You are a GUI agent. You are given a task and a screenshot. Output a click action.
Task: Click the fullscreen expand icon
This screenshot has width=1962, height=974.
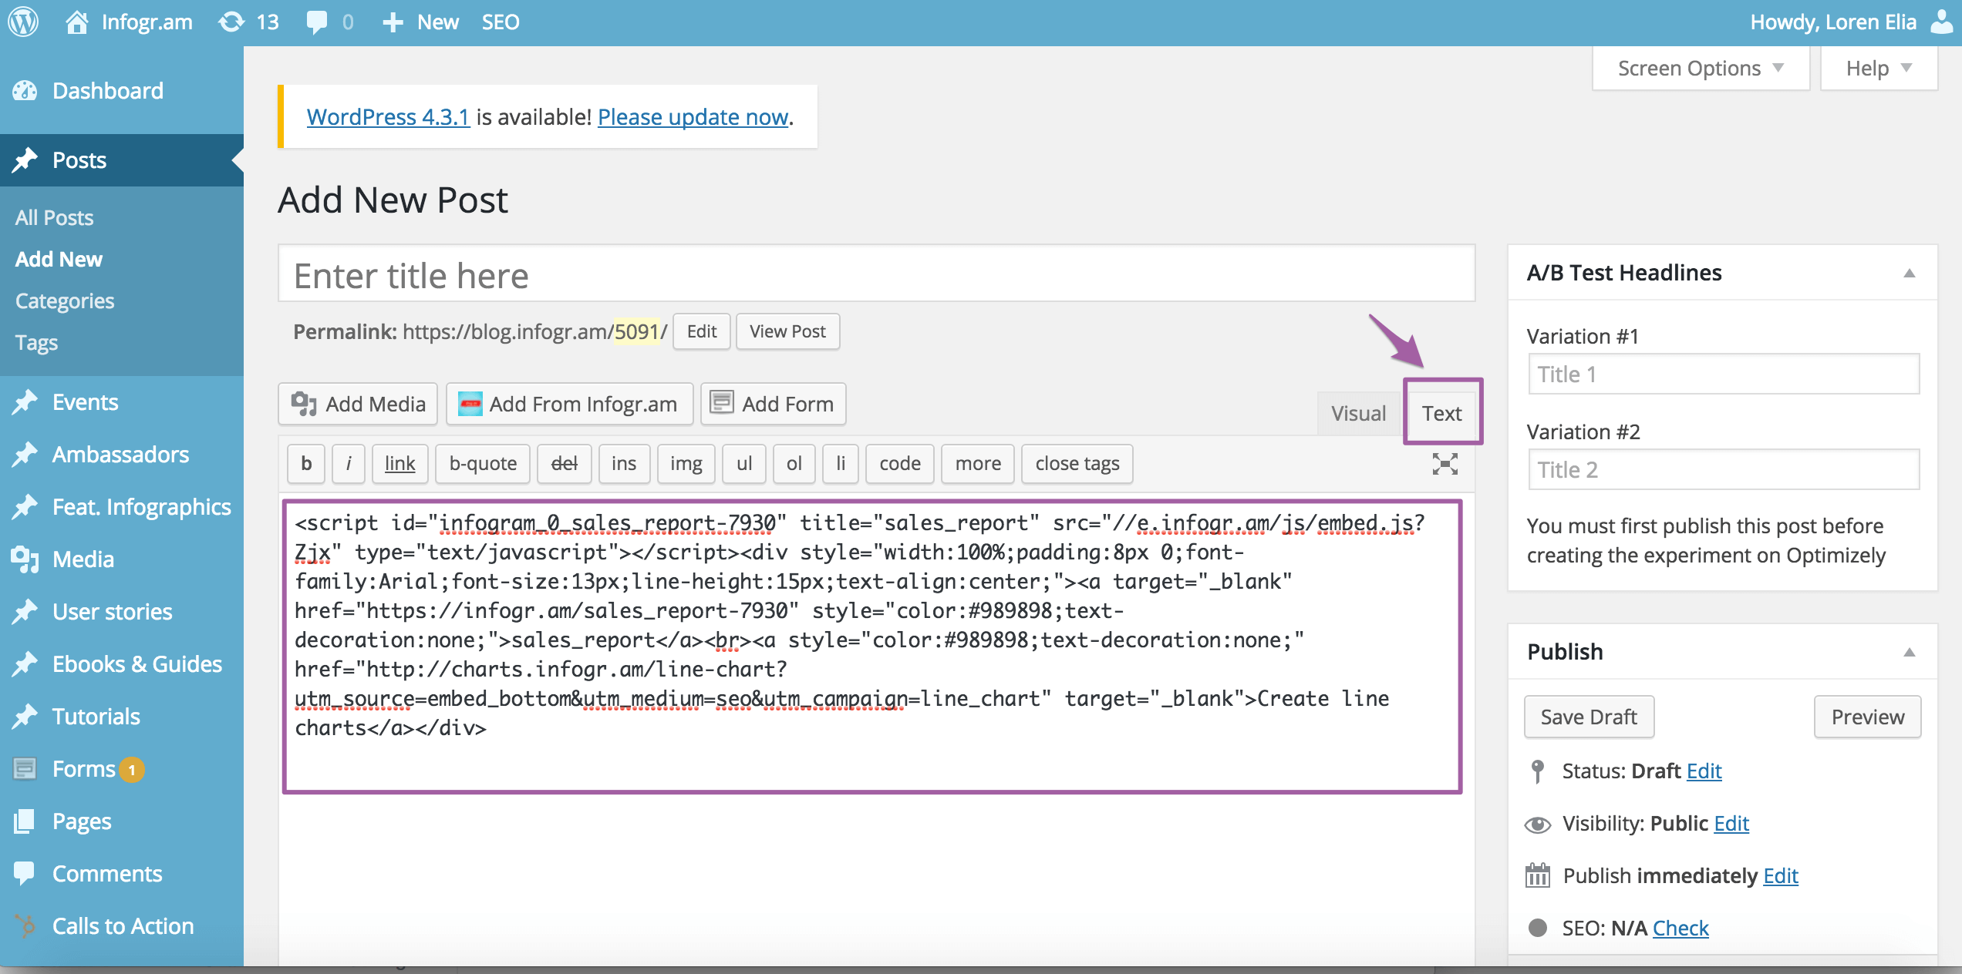pos(1445,464)
